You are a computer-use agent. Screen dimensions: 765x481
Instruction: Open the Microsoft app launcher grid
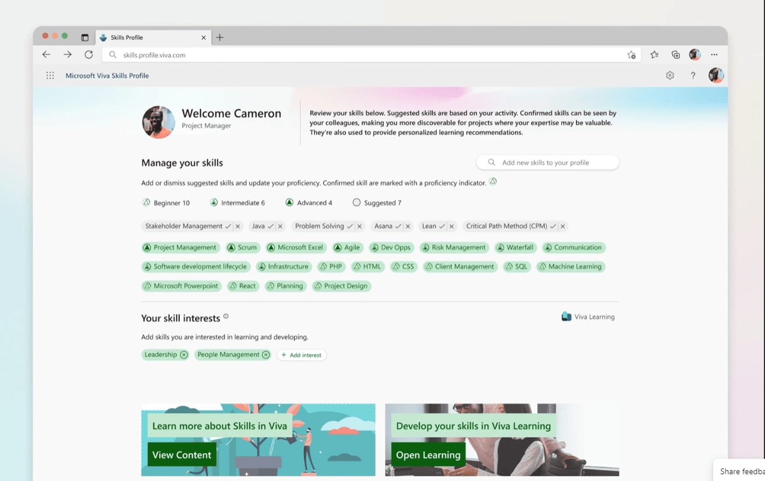coord(50,75)
